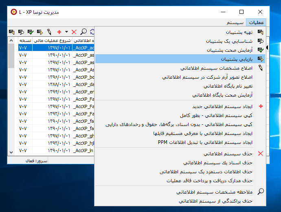The width and height of the screenshot is (281, 212).
Task: Select the _AccXP_bo row in the list
Action: [x=84, y=77]
